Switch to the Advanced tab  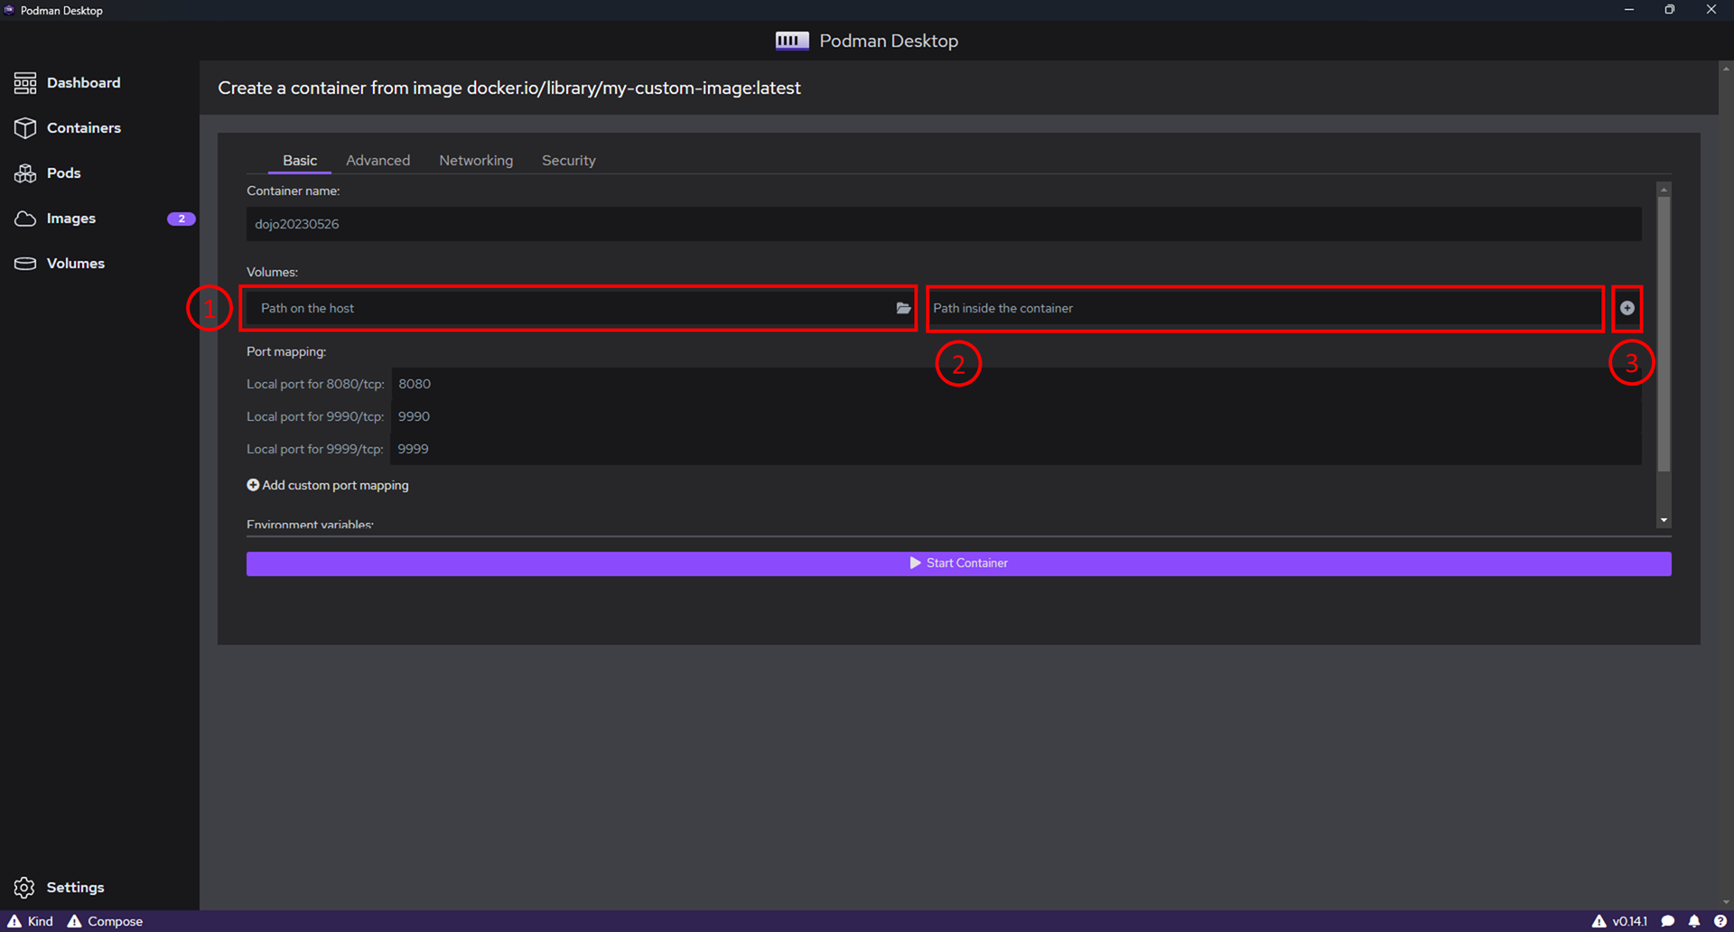(x=378, y=160)
